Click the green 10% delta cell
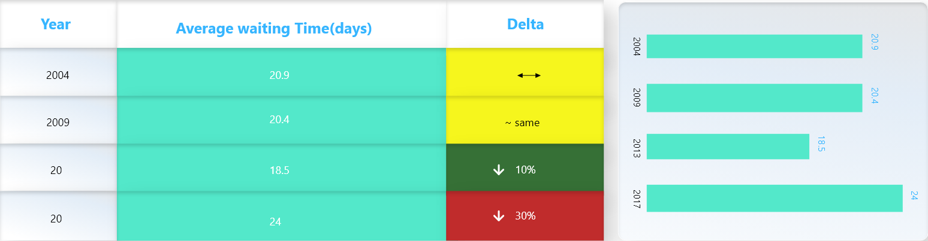 525,170
